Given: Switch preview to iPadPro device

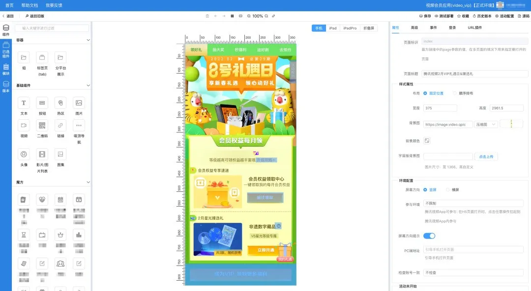Looking at the screenshot, I should click(350, 28).
